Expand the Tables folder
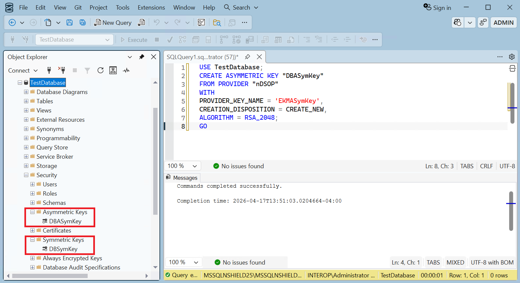This screenshot has width=520, height=283. click(26, 101)
